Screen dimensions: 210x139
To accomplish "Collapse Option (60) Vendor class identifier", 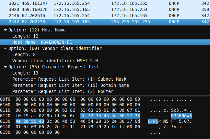I will (6, 48).
